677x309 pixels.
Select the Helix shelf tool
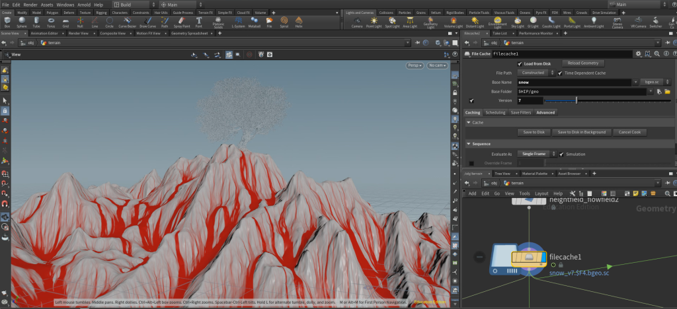tap(299, 22)
